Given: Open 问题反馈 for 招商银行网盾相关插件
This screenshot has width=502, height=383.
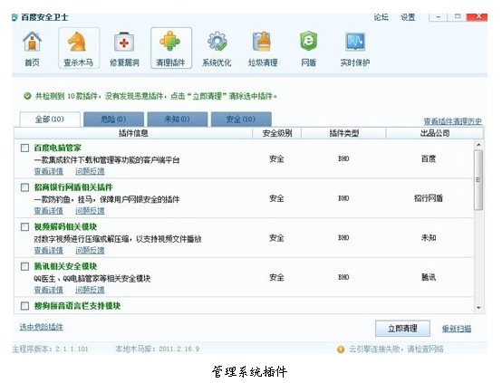Looking at the screenshot, I should pyautogui.click(x=90, y=211).
